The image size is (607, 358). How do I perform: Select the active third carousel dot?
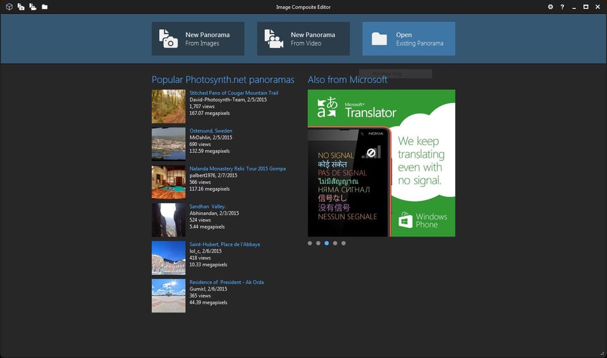[327, 243]
